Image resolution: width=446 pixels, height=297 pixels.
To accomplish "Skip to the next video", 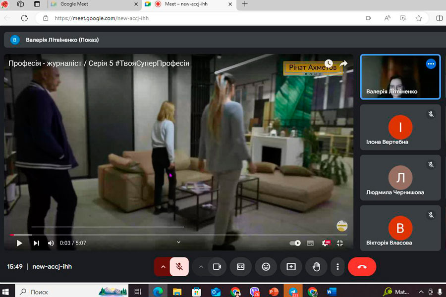I will [x=36, y=243].
